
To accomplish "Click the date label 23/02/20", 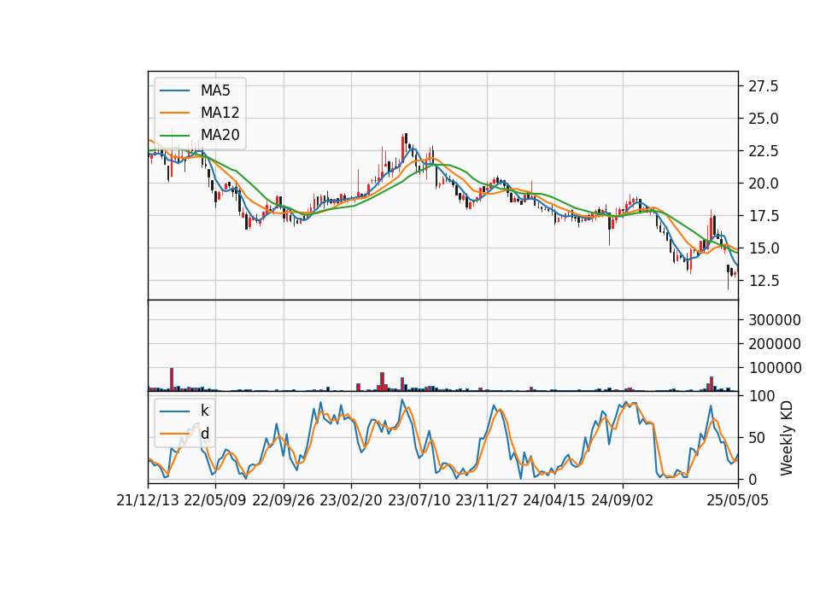I will (351, 500).
